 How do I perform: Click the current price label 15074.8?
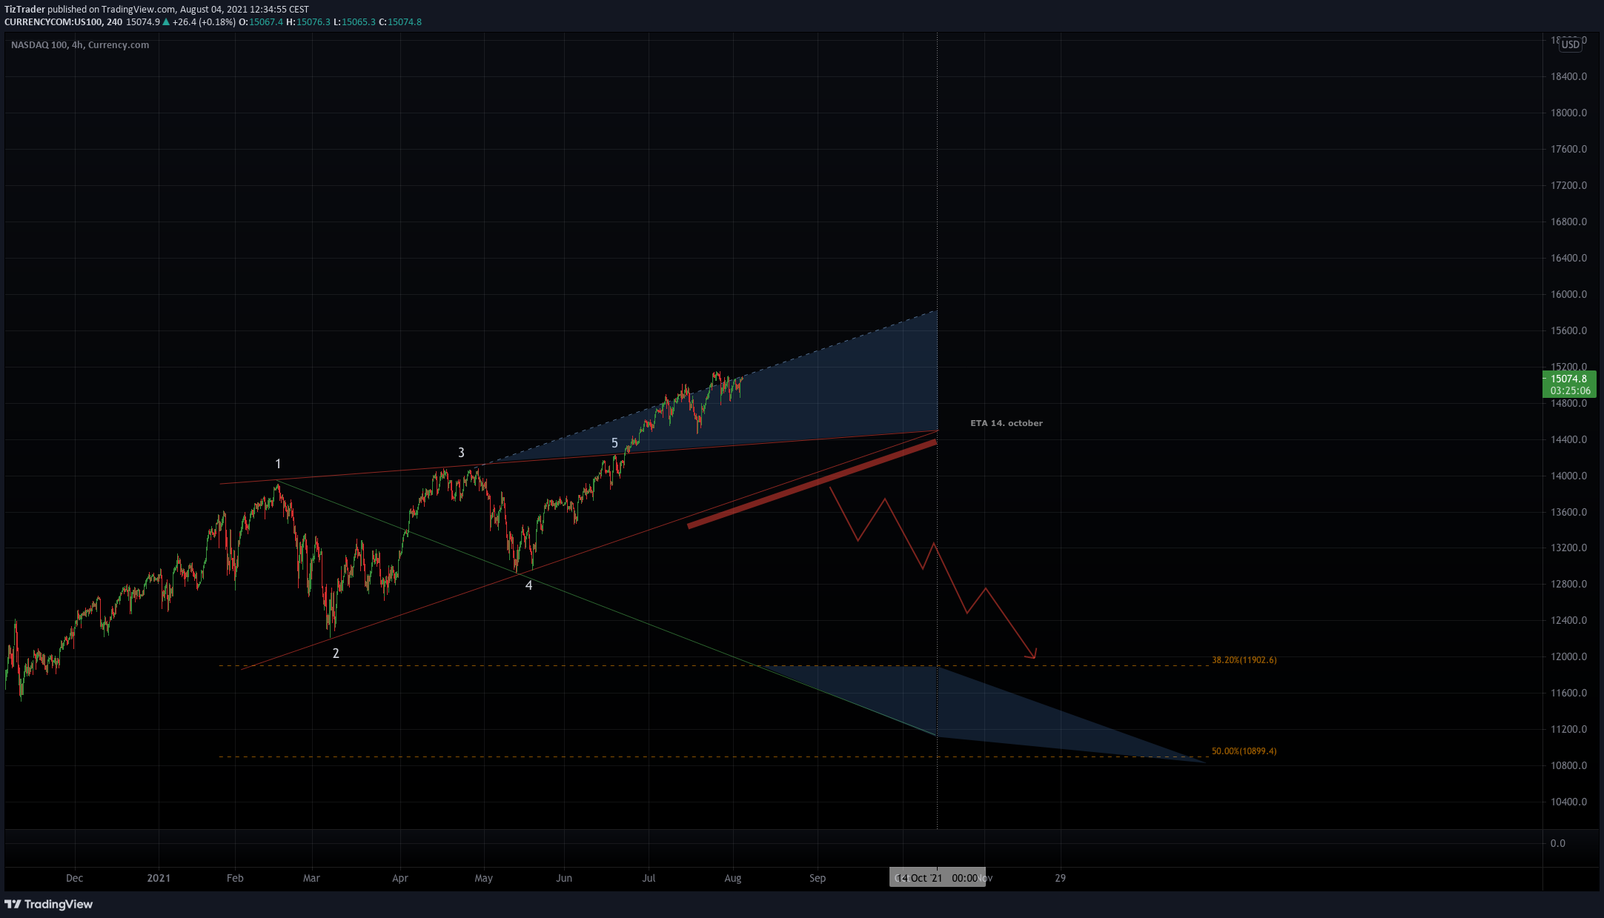[1568, 379]
